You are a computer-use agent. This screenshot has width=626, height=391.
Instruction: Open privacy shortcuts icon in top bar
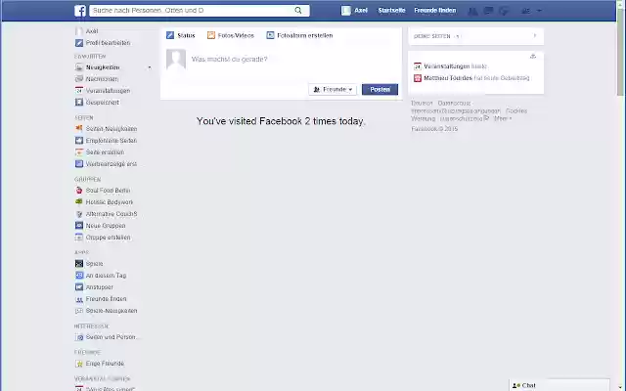point(526,11)
